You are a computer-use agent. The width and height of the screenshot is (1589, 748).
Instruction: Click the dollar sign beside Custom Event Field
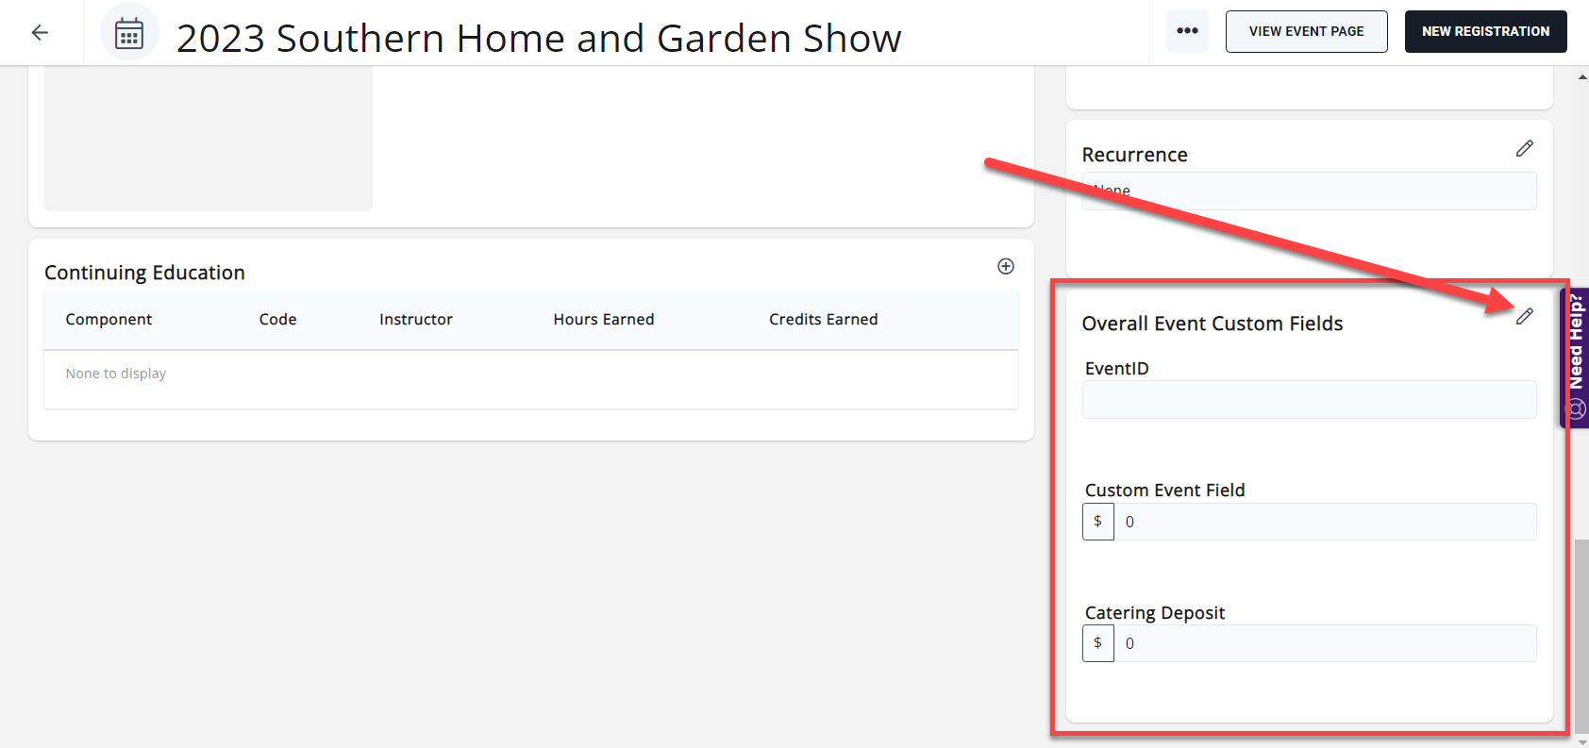1097,522
